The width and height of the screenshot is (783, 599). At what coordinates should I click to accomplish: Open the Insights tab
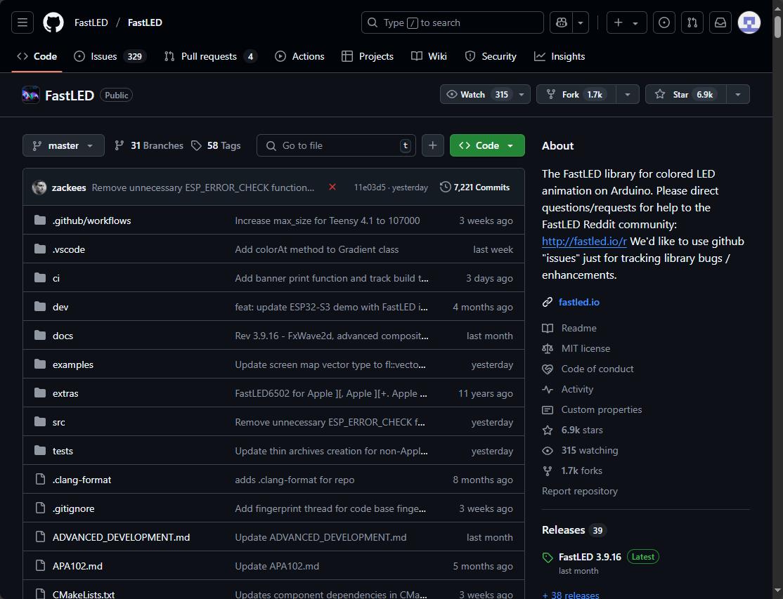(x=559, y=56)
